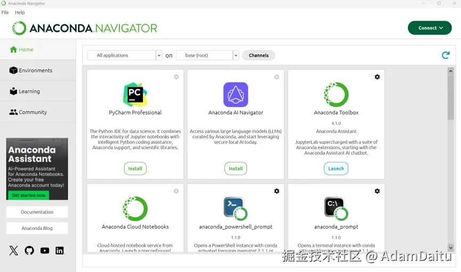Open the Home tab in sidebar
The image size is (461, 272).
38,50
